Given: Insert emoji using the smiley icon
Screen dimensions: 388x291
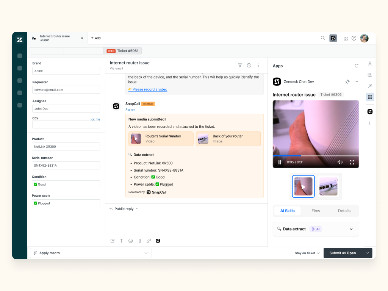Looking at the screenshot, I should click(x=130, y=241).
